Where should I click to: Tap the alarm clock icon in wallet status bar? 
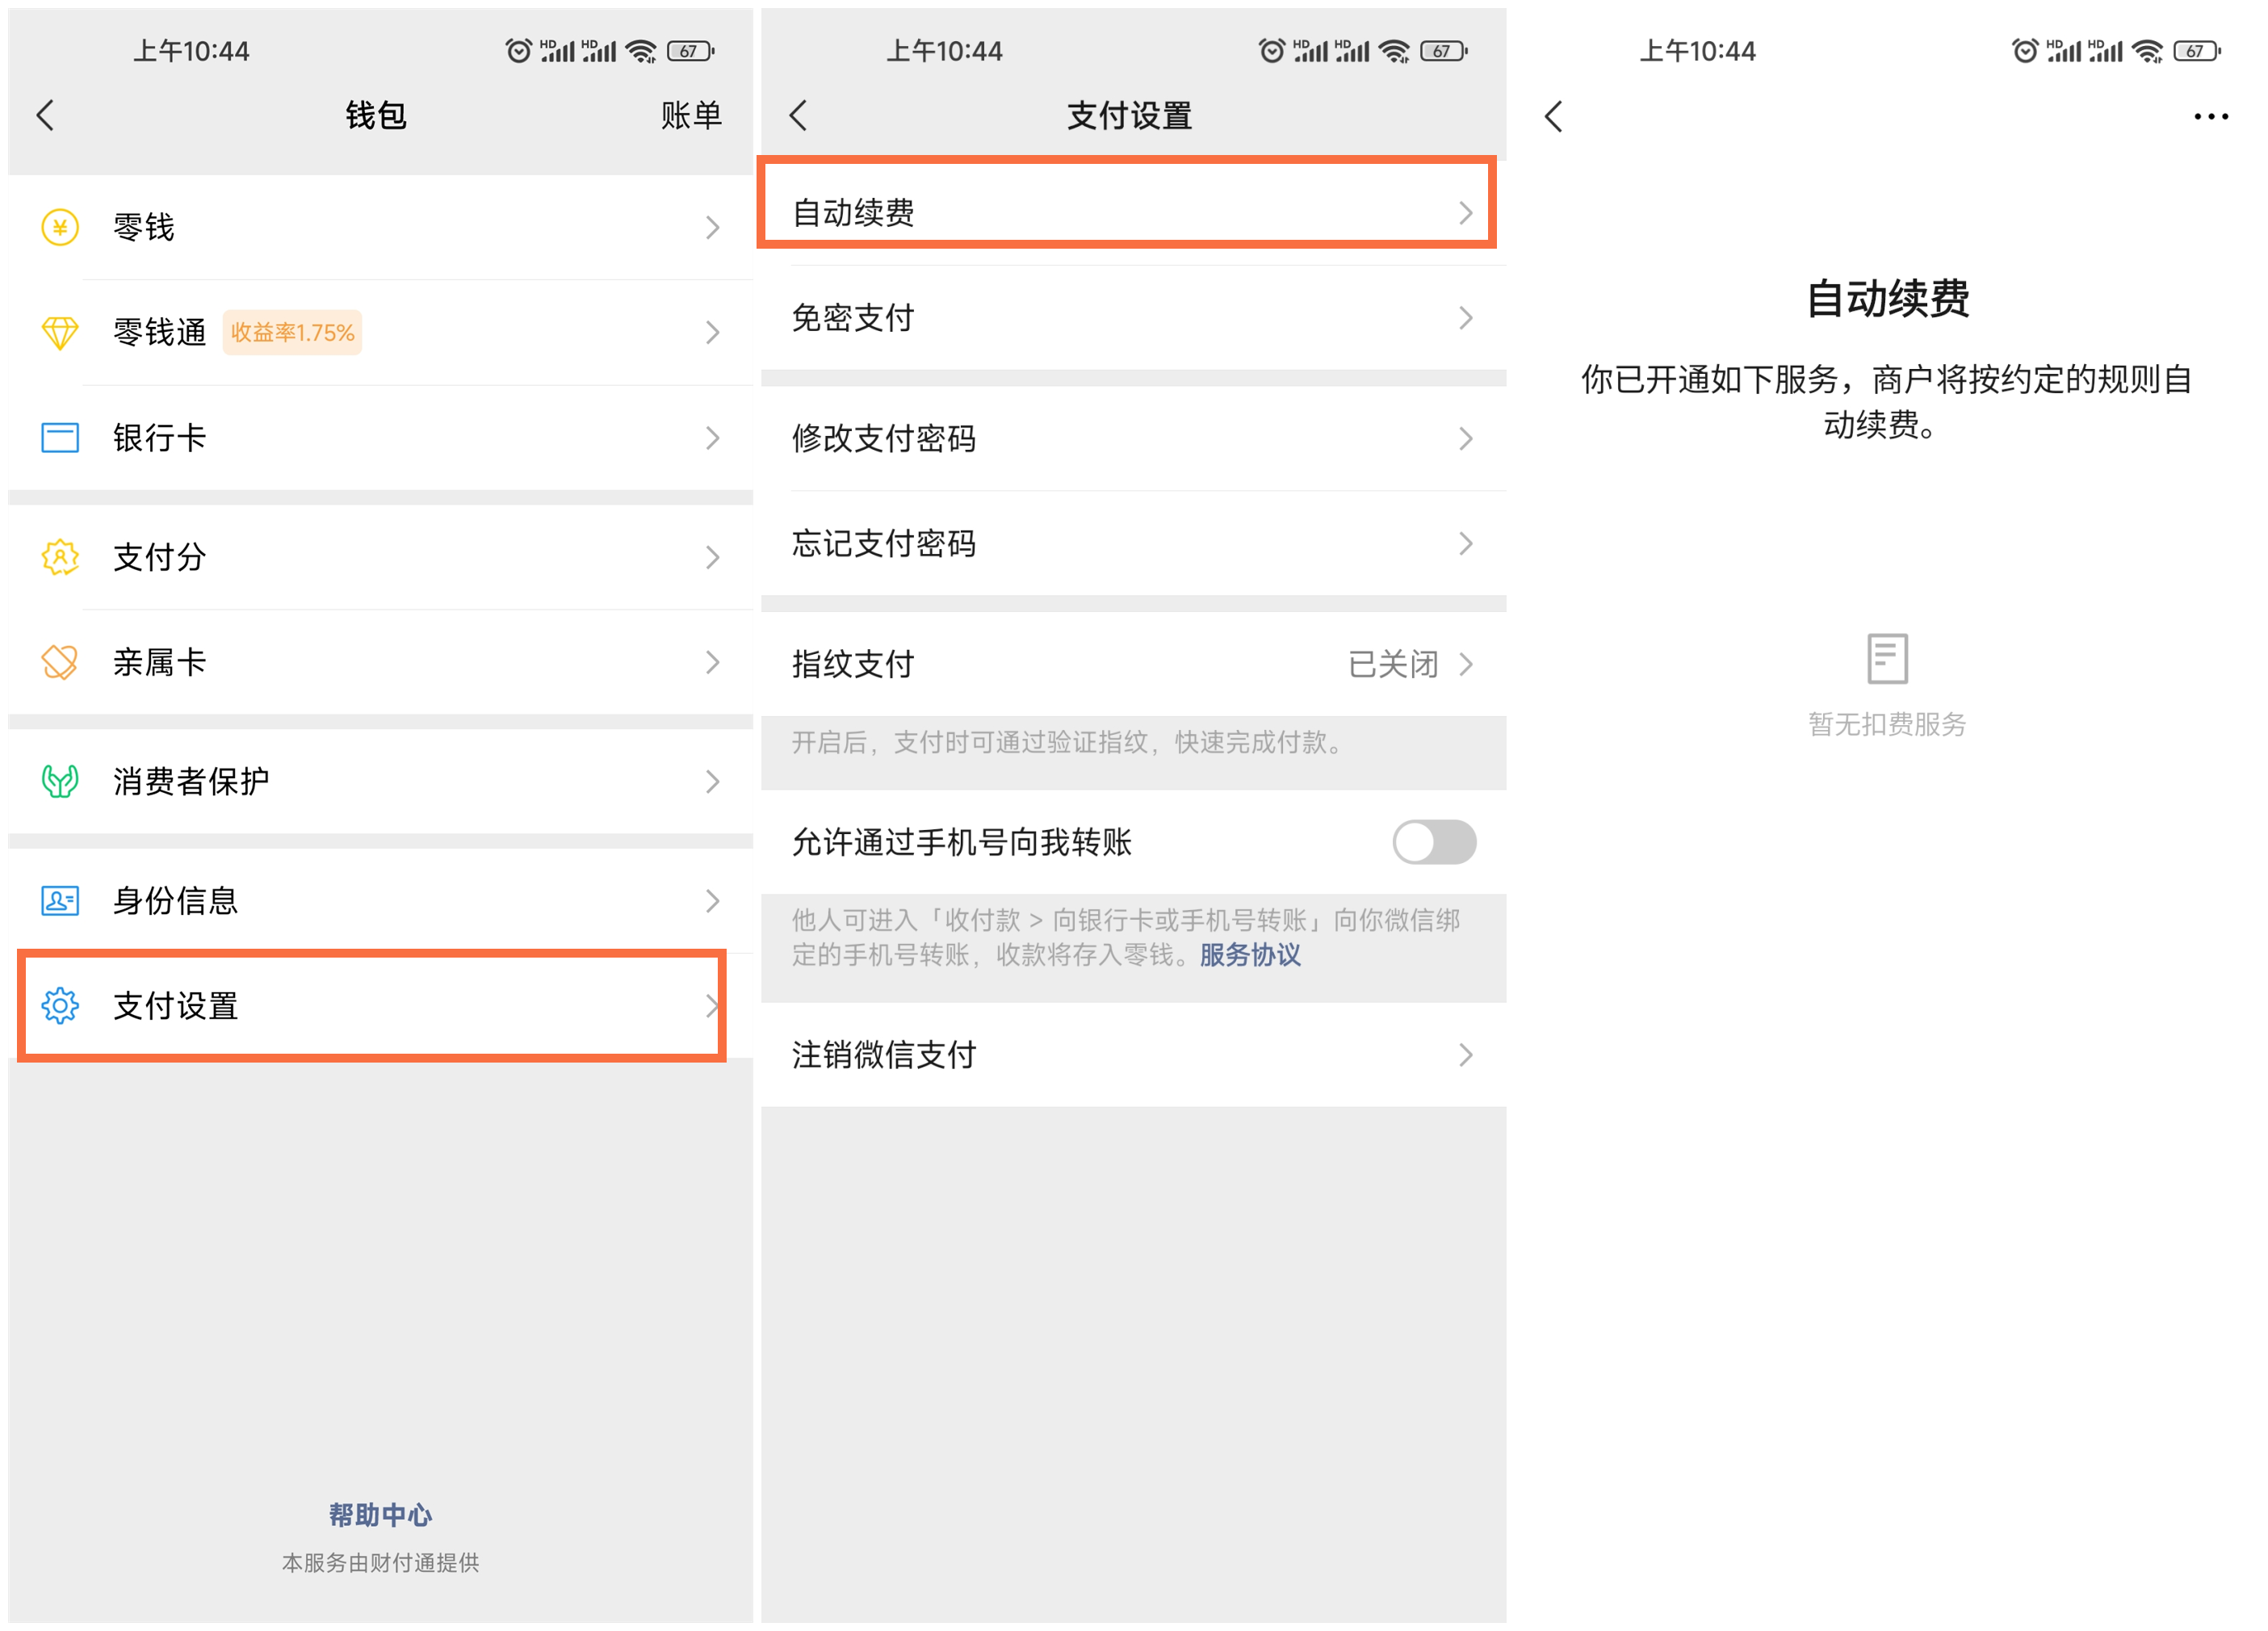click(x=518, y=50)
